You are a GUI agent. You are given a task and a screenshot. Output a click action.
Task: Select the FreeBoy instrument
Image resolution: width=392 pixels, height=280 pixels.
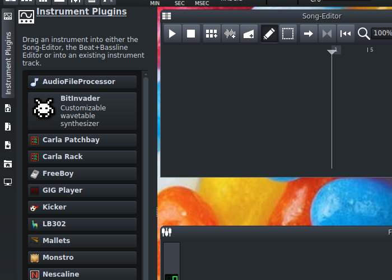[x=82, y=174]
